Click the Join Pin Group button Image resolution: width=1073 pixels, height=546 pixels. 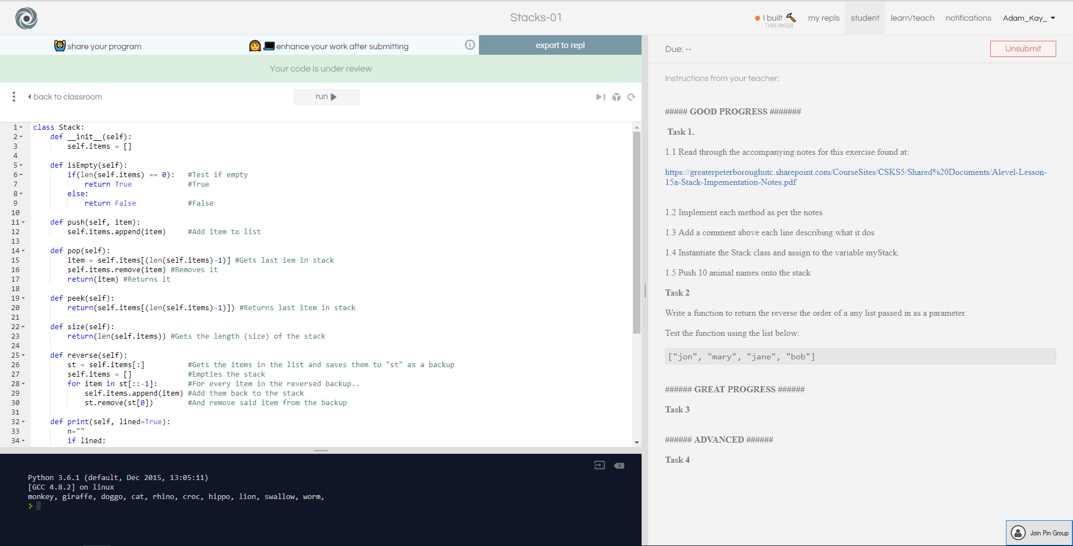tap(1039, 533)
